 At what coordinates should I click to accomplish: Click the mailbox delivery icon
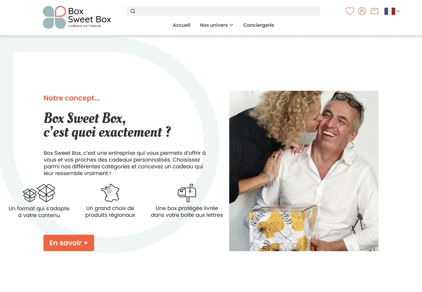[187, 193]
